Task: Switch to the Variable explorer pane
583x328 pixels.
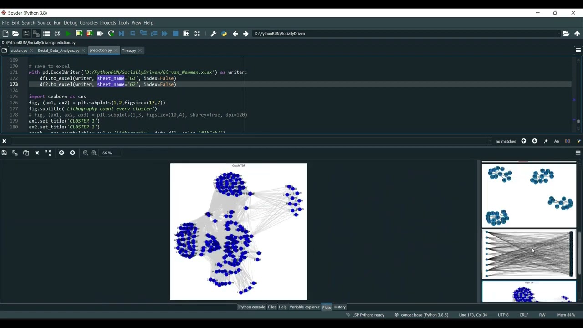Action: (304, 307)
